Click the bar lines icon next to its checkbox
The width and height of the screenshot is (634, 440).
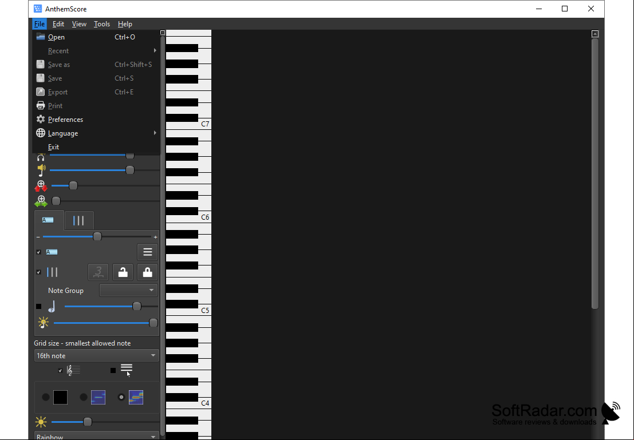coord(53,272)
